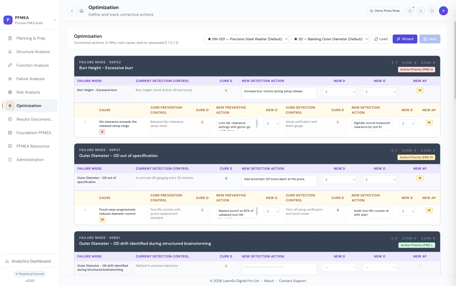Click the Foundation PFMEA database icon
456x286 pixels.
tap(10, 133)
